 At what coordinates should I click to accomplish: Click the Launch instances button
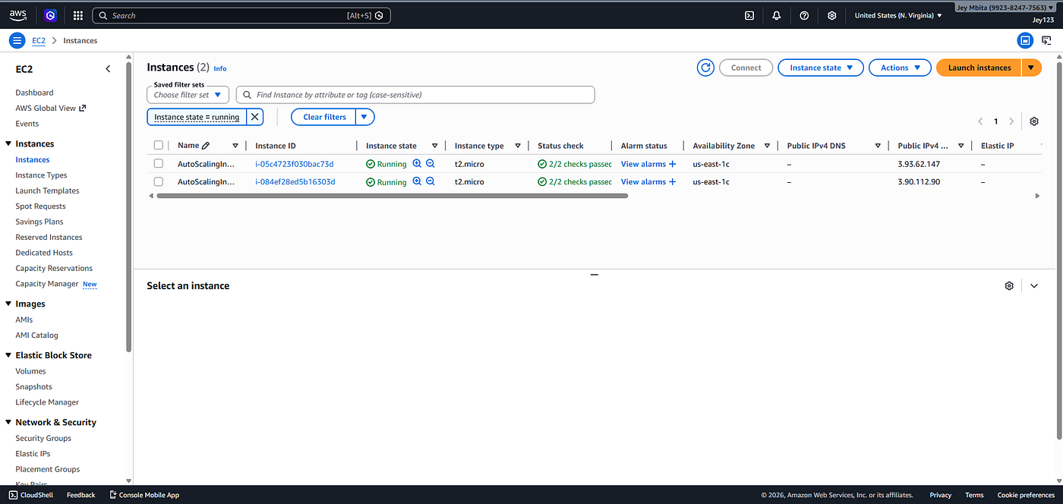click(x=979, y=68)
